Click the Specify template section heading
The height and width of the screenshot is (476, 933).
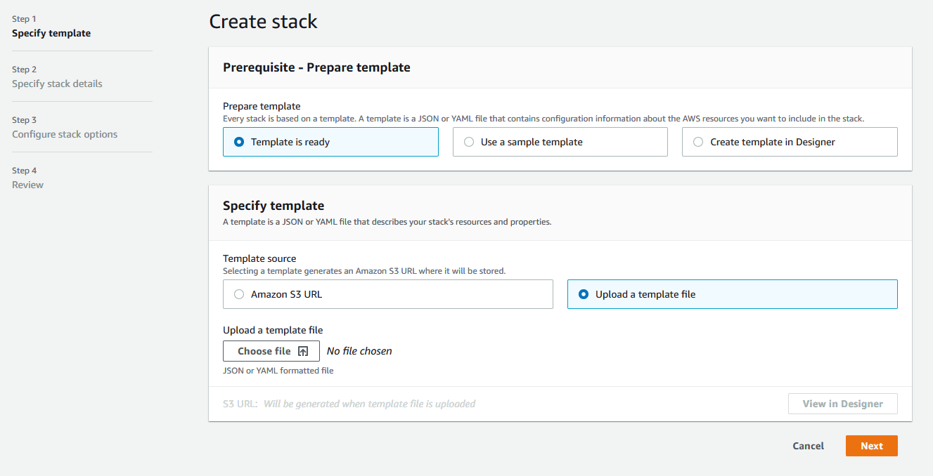[274, 206]
